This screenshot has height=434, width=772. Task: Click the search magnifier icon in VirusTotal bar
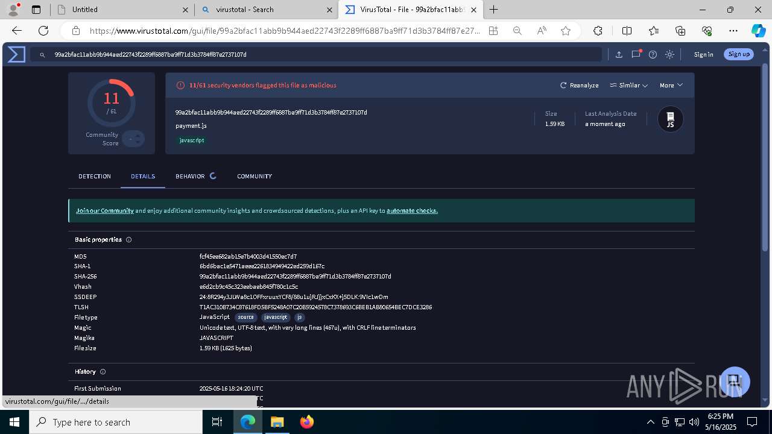point(42,55)
